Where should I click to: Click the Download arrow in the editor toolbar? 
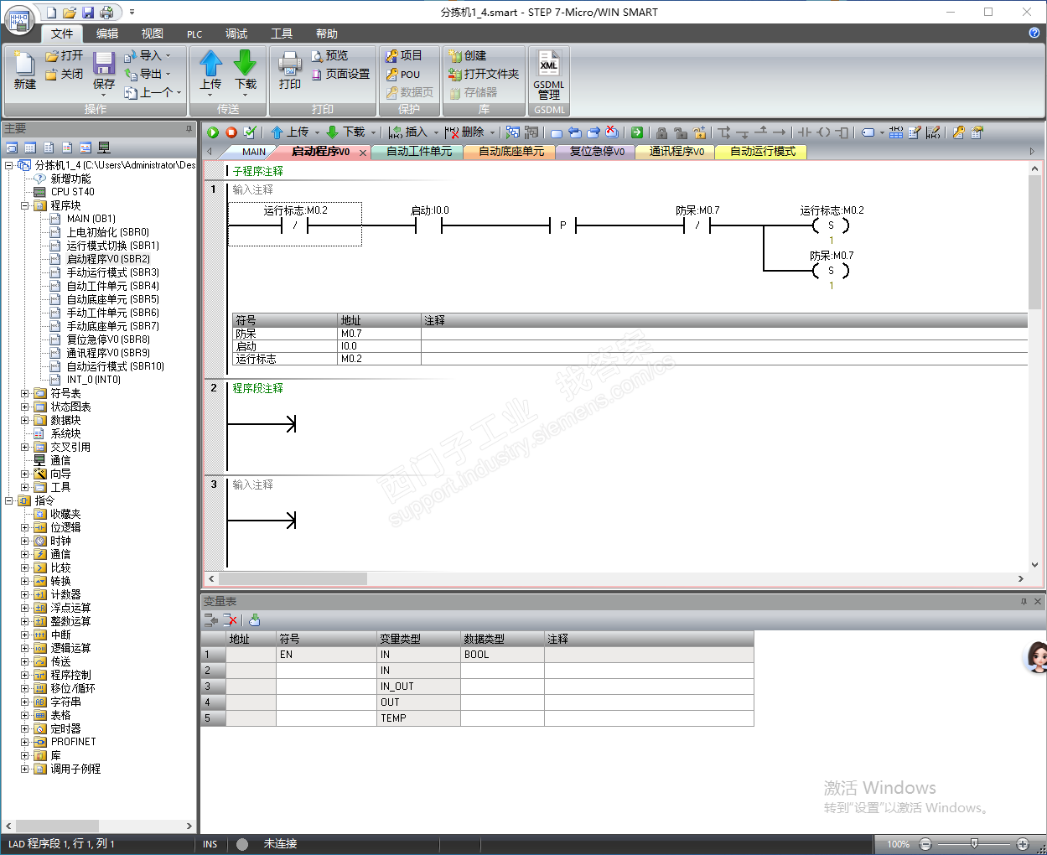click(333, 132)
